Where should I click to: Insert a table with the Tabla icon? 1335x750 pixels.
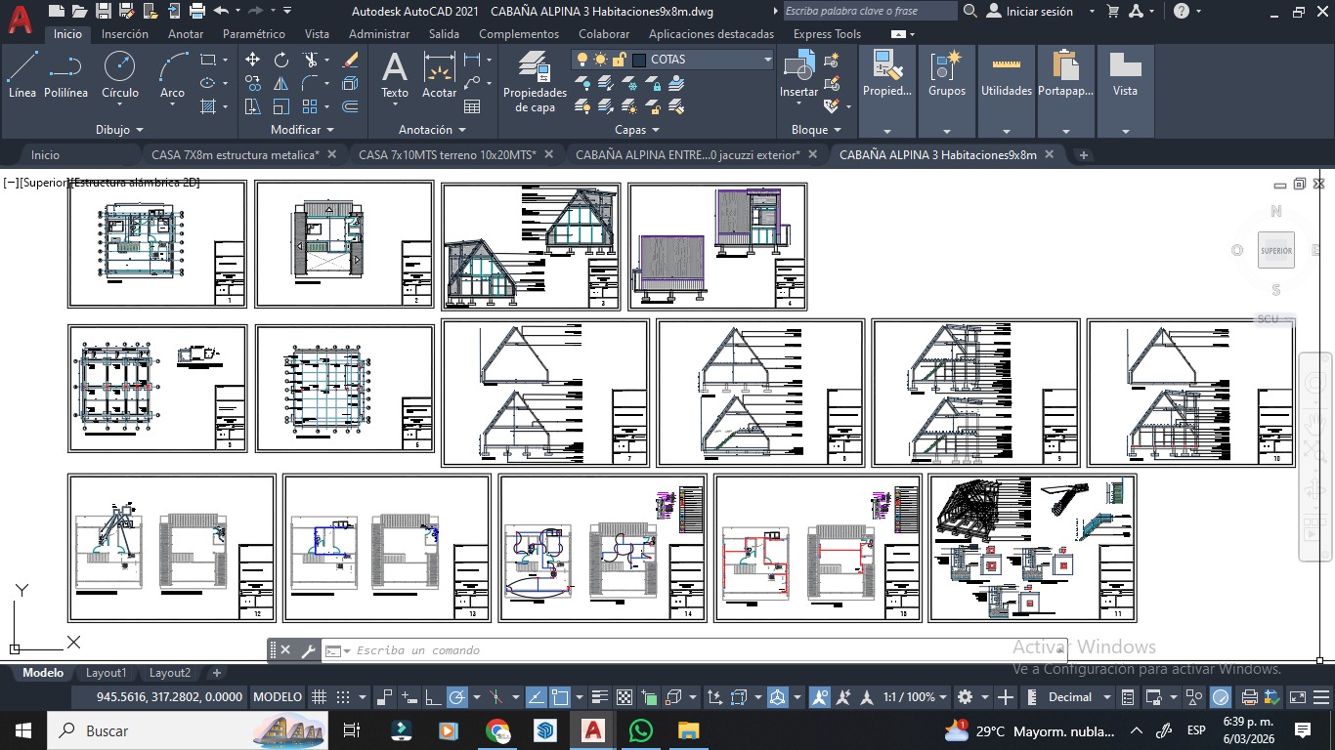coord(472,106)
